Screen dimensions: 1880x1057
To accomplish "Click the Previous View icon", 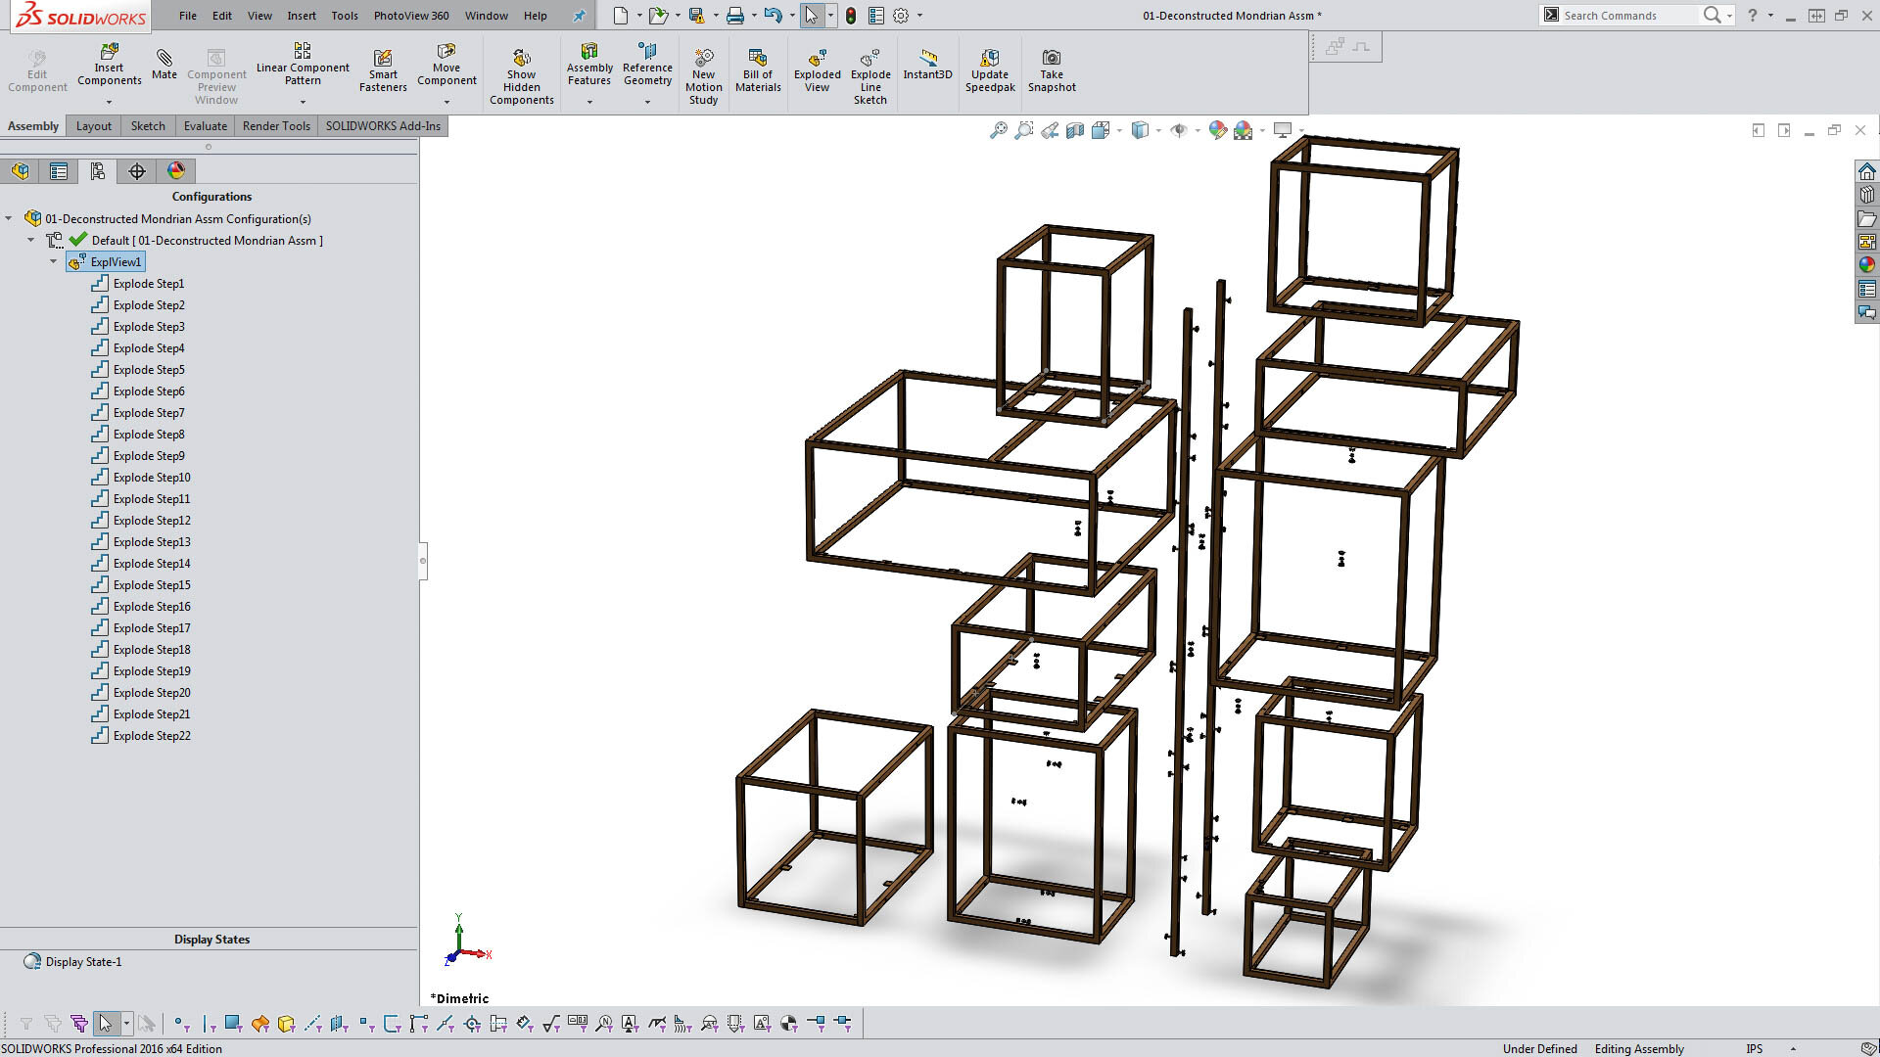I will point(1050,130).
